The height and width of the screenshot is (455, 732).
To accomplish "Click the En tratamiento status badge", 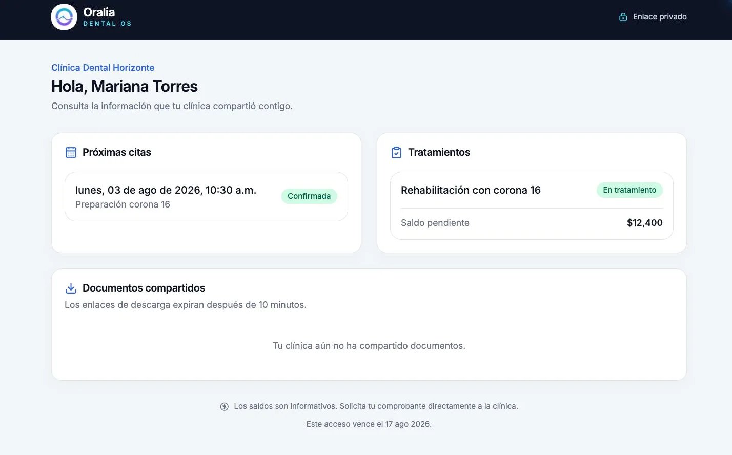I will [629, 190].
